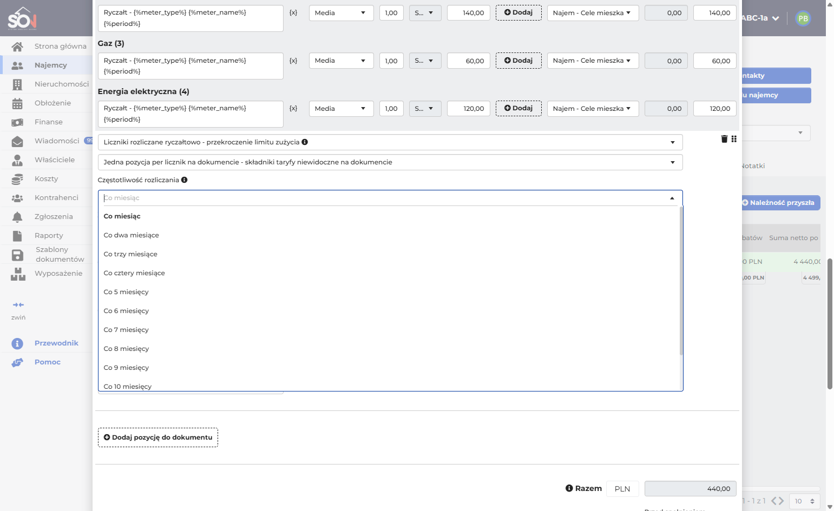This screenshot has width=834, height=511.
Task: Collapse sidebar with zwiń arrows icon
Action: [x=18, y=305]
